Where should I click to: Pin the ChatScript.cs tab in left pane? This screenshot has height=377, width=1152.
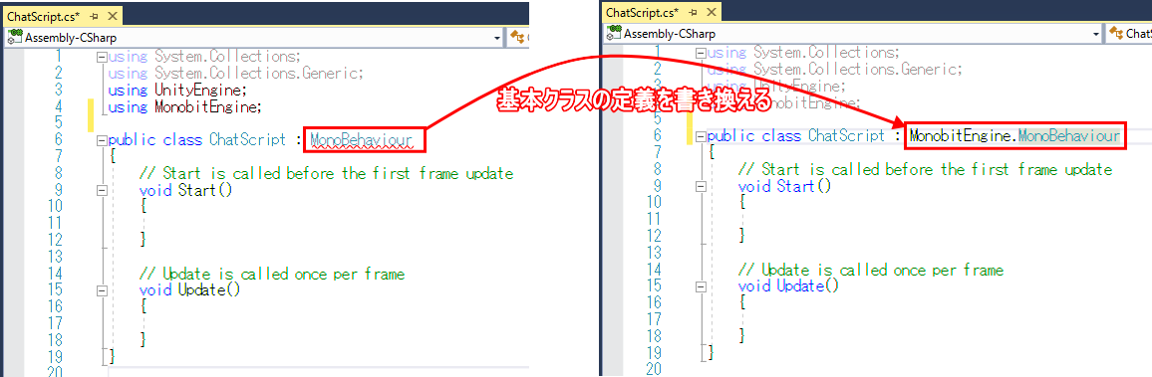tap(95, 15)
